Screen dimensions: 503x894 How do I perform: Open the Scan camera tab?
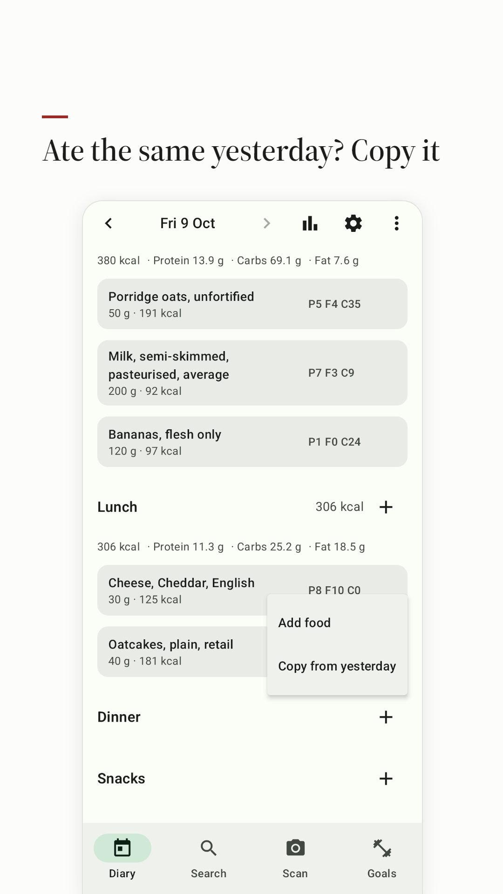pos(295,858)
